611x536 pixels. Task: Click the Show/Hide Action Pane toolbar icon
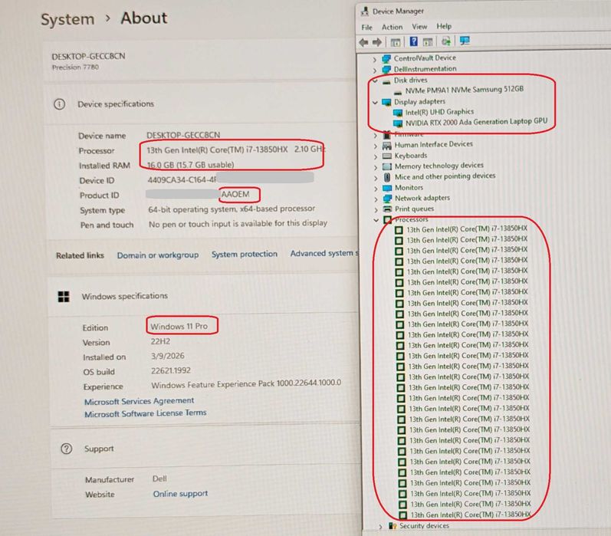(428, 41)
